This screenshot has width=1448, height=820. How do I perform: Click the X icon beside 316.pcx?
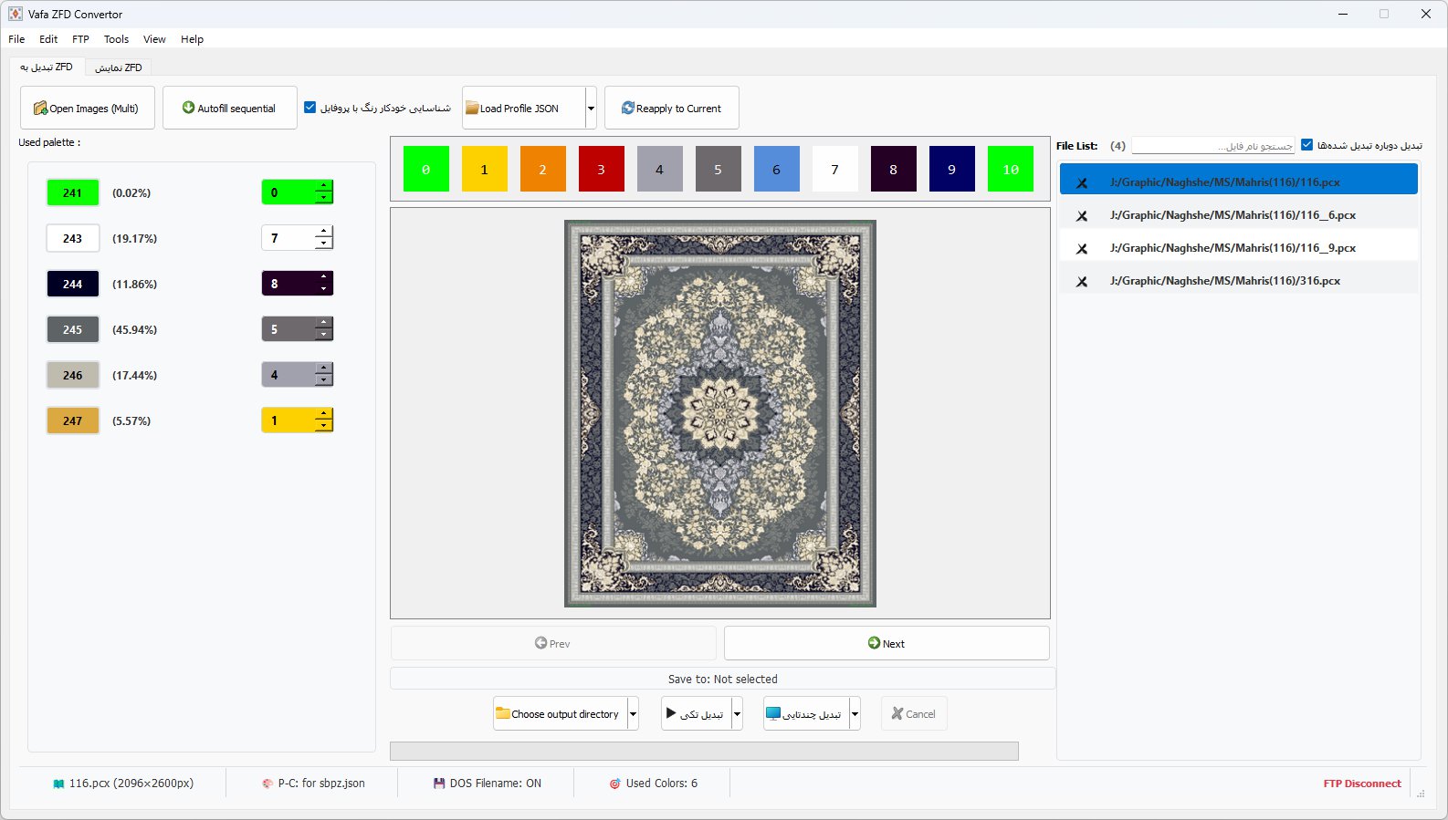click(1082, 281)
